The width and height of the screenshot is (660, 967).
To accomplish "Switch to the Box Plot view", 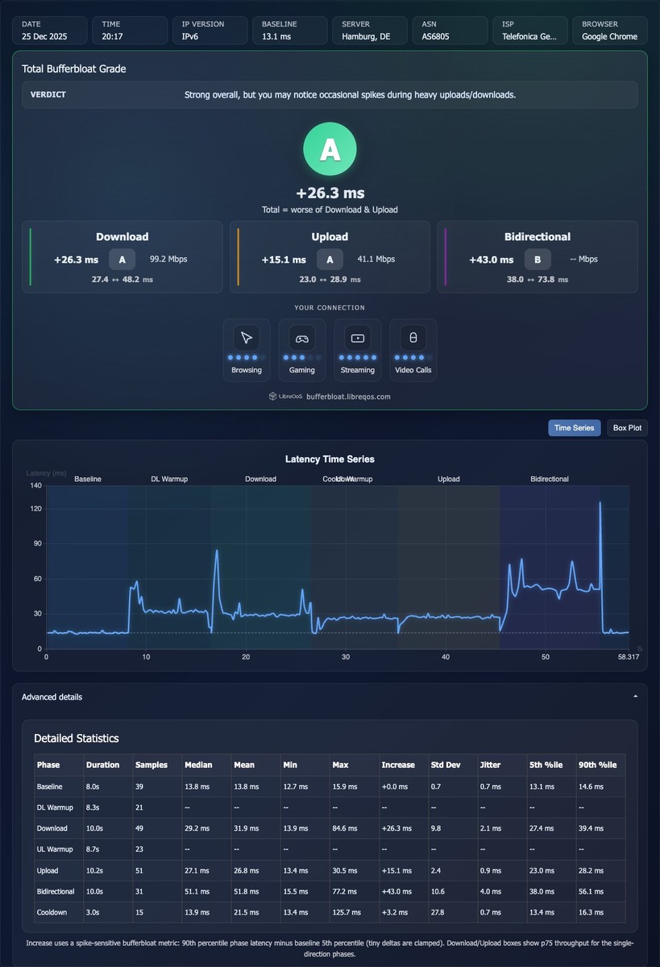I will point(627,428).
